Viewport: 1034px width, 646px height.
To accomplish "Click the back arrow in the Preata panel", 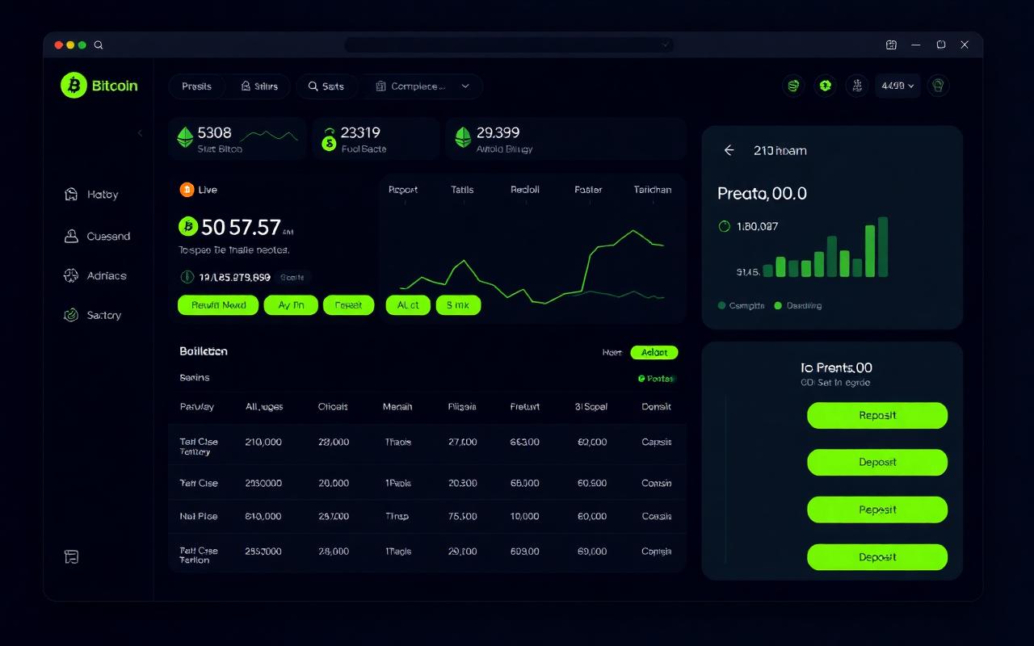I will coord(729,150).
